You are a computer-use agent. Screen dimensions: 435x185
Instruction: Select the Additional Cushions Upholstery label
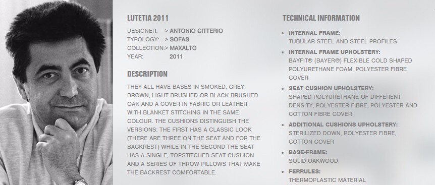(343, 125)
